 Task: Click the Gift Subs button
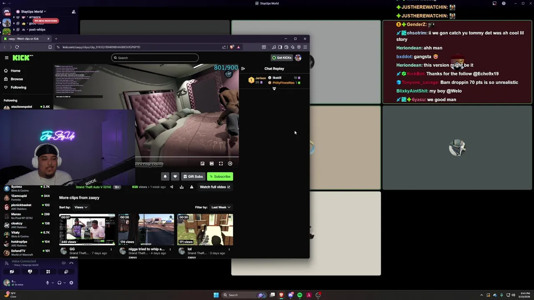(x=193, y=177)
